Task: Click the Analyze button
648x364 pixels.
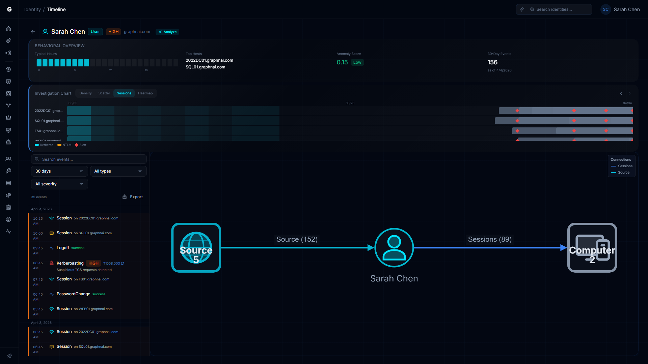Action: pyautogui.click(x=167, y=32)
